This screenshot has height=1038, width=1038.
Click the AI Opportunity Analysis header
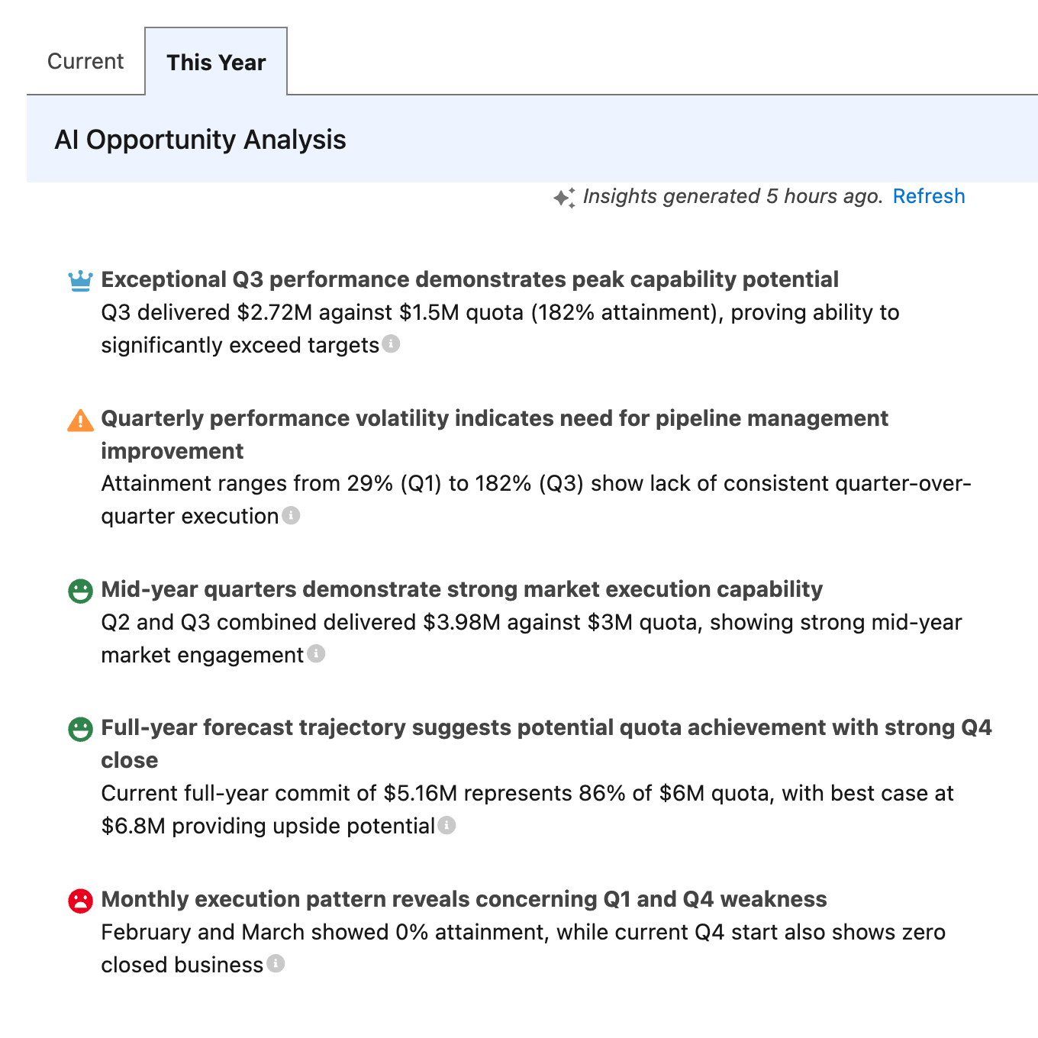200,140
